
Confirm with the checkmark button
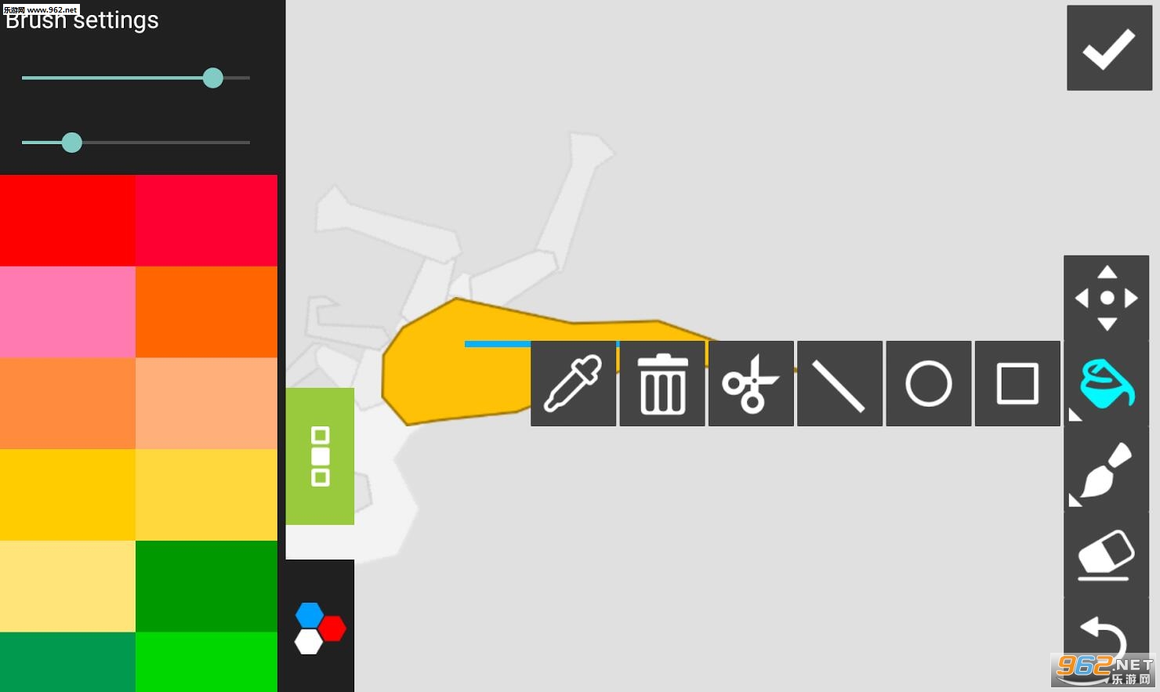[x=1109, y=48]
